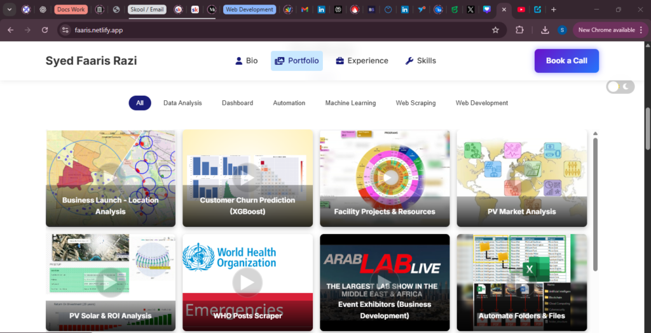Filter portfolio by Web Development
651x333 pixels.
click(482, 103)
